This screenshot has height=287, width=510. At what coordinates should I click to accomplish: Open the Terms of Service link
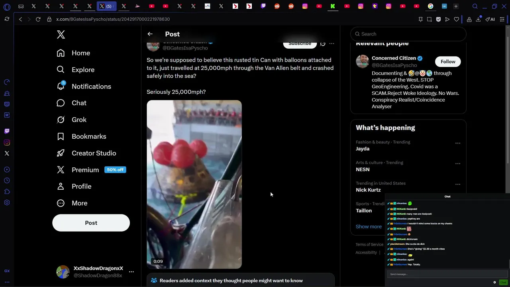(369, 244)
